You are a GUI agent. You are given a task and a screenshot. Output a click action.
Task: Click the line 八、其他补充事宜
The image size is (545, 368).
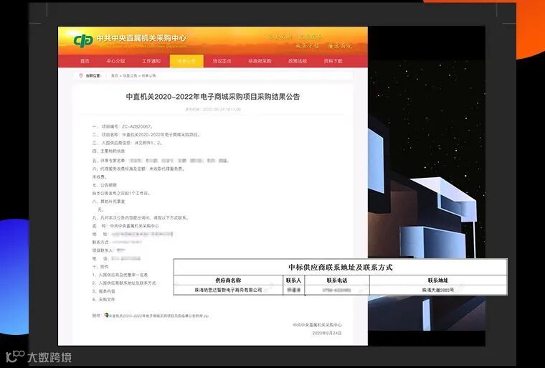pos(108,202)
